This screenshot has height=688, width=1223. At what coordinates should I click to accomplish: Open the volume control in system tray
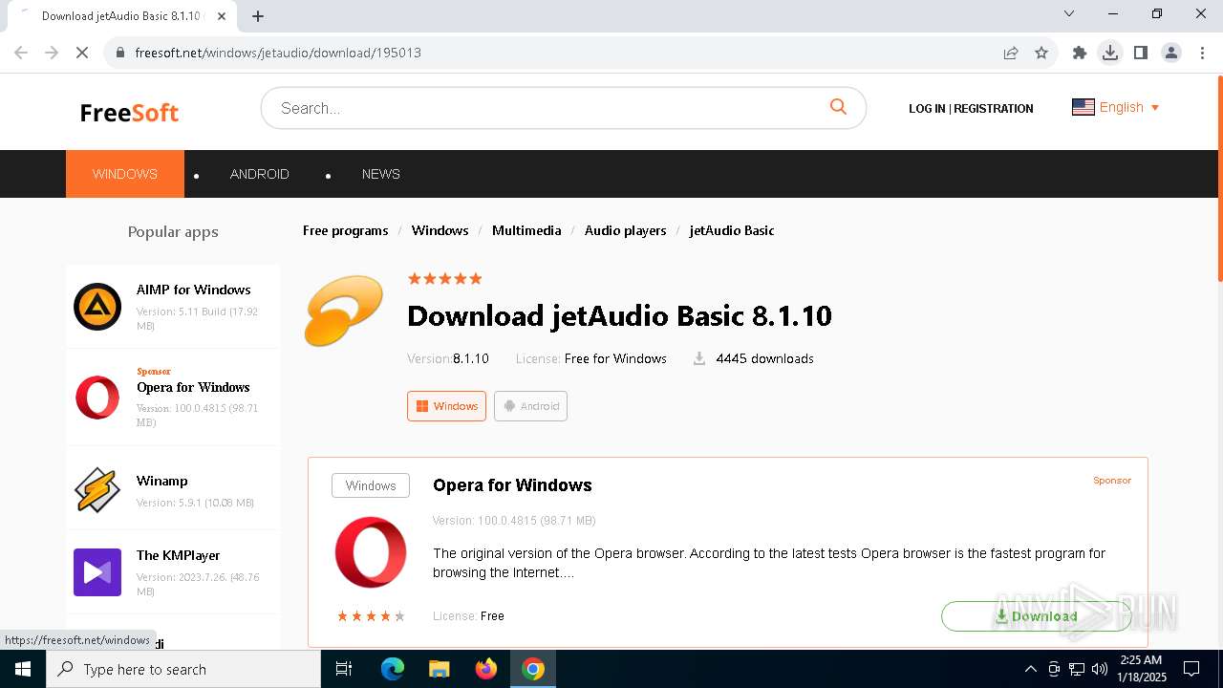tap(1099, 669)
